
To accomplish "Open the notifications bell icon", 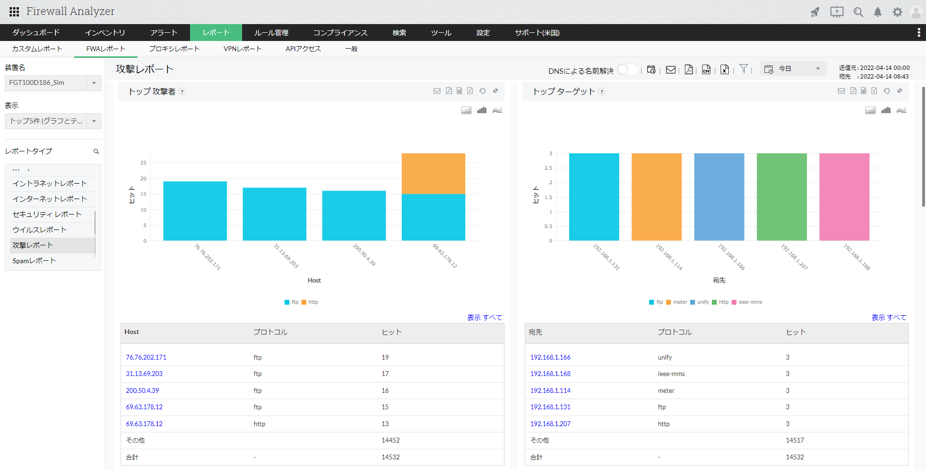I will coord(878,12).
